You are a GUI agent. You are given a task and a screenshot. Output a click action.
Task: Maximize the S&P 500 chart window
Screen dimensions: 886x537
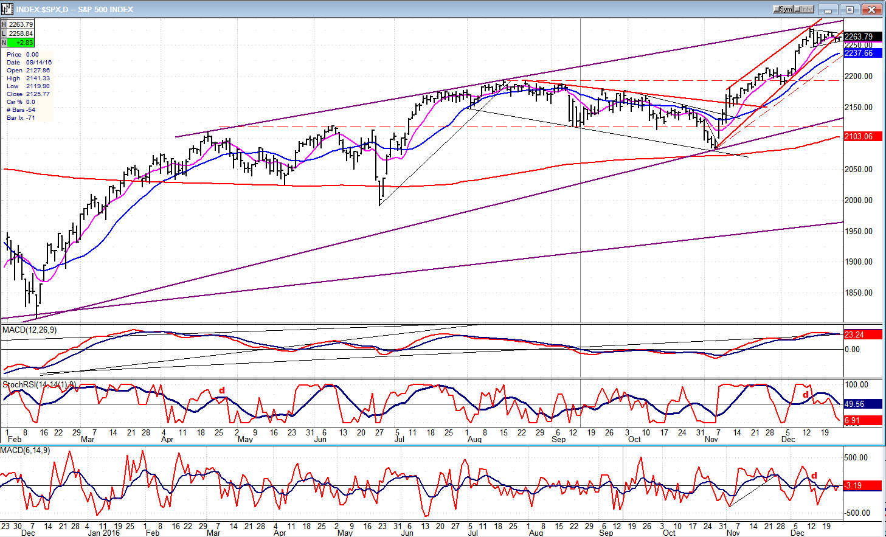pos(849,9)
